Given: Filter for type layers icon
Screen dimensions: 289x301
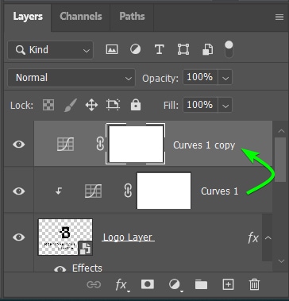Looking at the screenshot, I should tap(159, 49).
